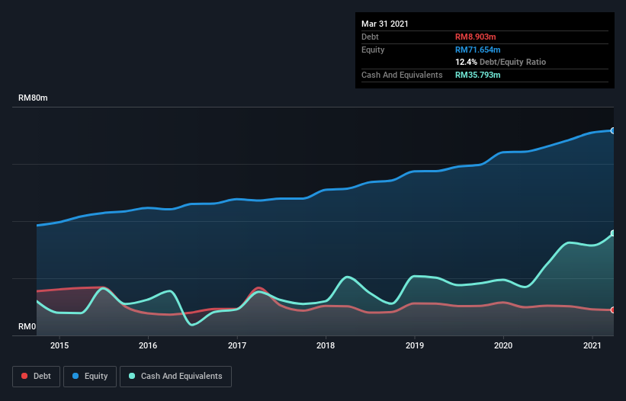Click the RM71.654m equity value in tooltip

(x=480, y=50)
